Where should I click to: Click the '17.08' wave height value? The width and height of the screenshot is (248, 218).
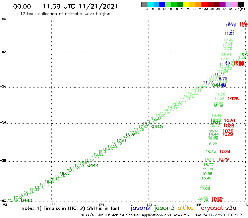(x=205, y=188)
